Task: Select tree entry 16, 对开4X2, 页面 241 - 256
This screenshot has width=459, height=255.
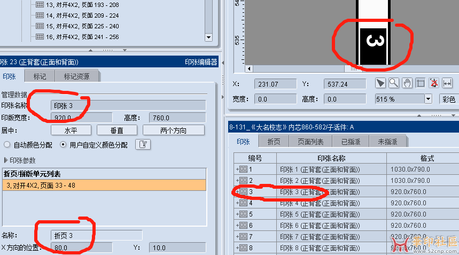Action: (x=82, y=37)
